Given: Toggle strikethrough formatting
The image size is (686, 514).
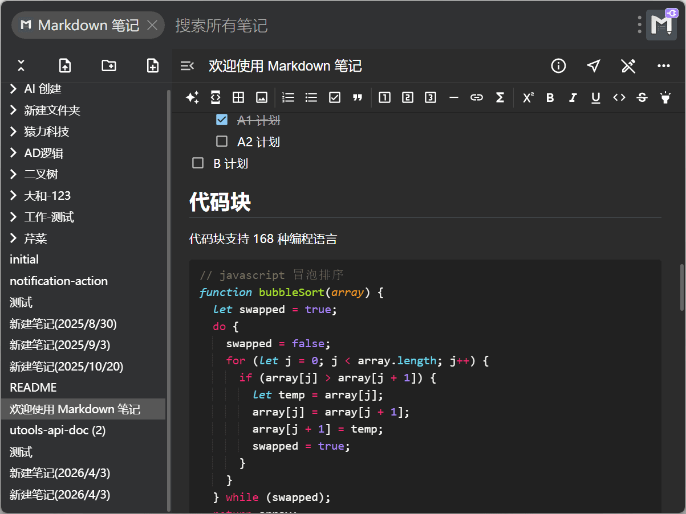Looking at the screenshot, I should (x=642, y=97).
